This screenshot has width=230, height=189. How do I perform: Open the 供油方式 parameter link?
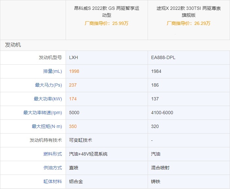52,168
